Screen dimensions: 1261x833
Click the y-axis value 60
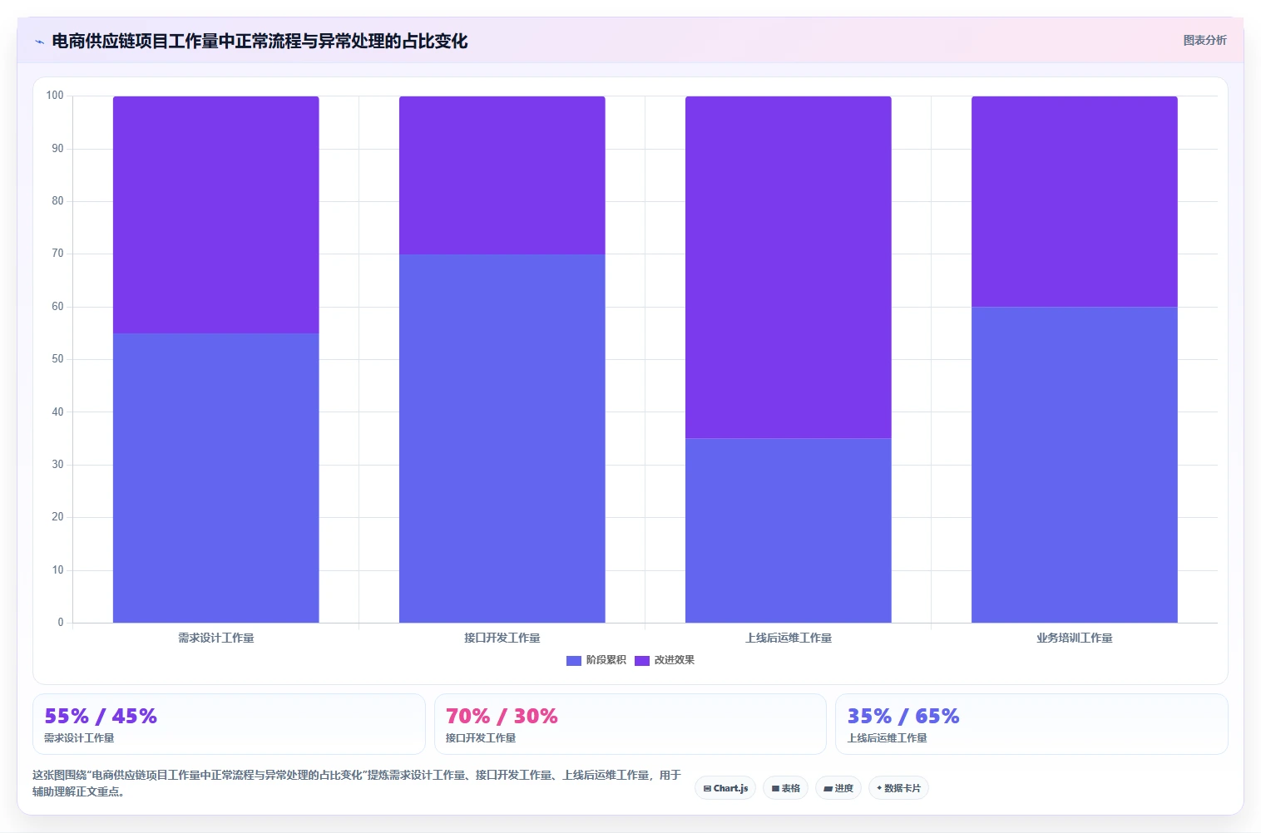57,307
